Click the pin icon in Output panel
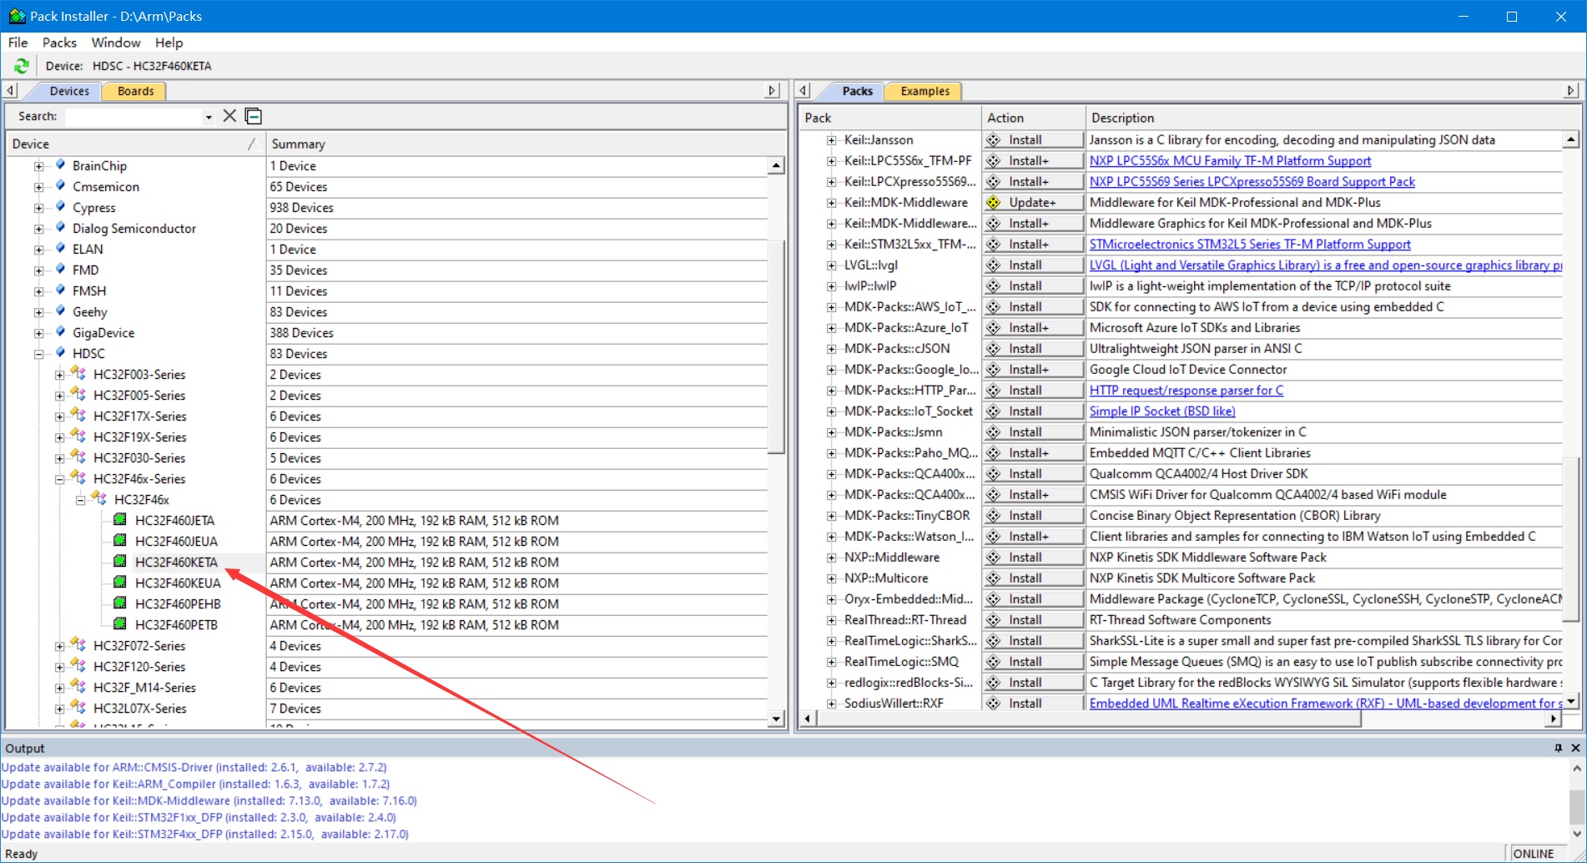 [x=1558, y=748]
